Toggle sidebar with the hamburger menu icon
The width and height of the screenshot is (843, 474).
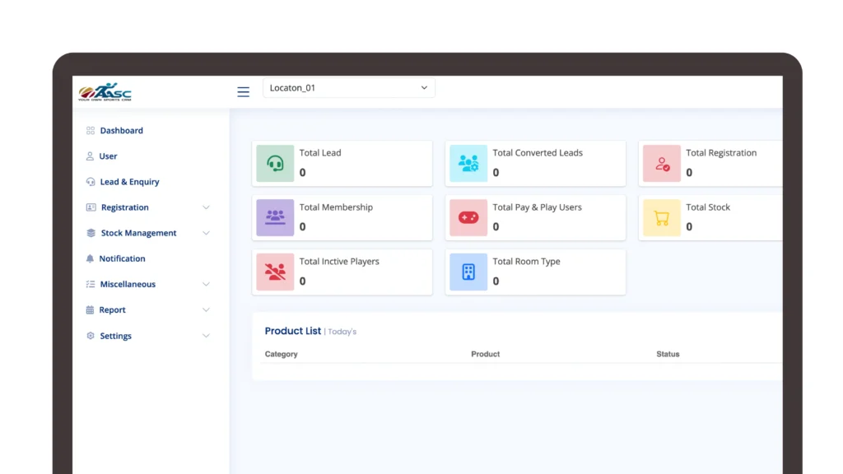(x=243, y=92)
